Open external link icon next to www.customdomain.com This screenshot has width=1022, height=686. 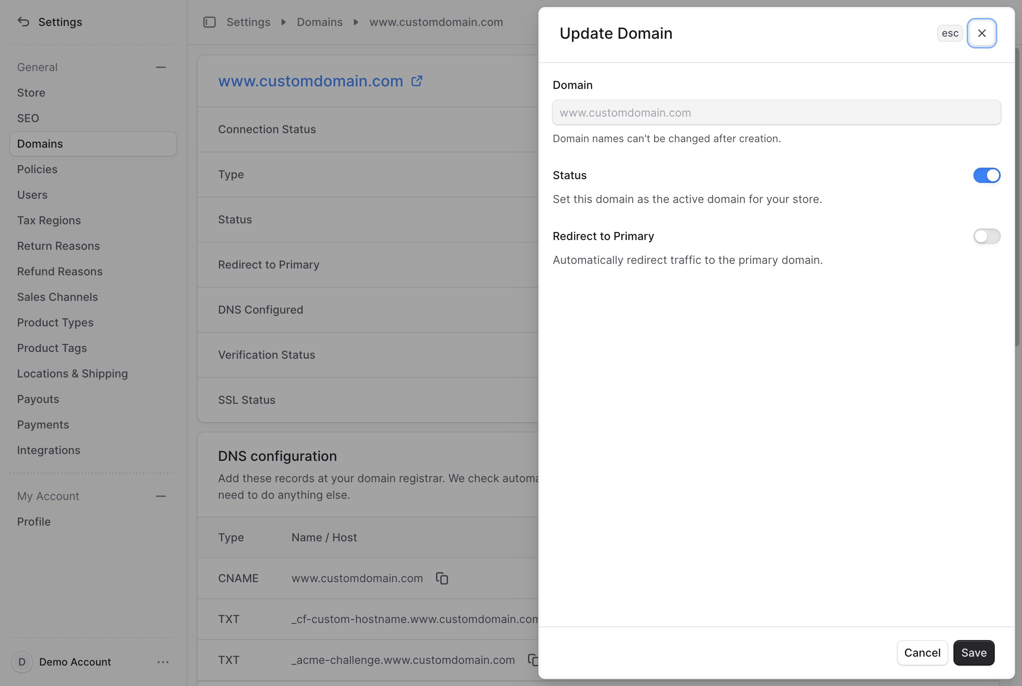click(x=417, y=81)
